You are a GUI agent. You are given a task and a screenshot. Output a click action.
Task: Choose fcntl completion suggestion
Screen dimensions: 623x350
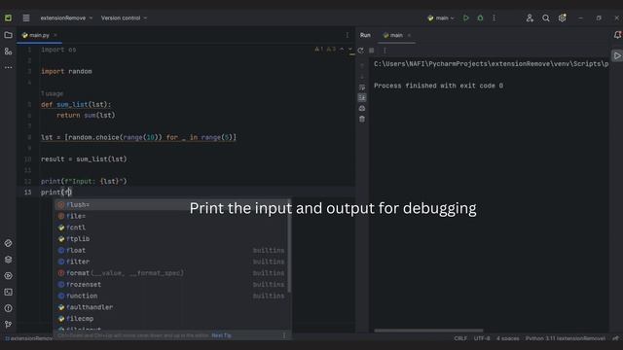171,227
